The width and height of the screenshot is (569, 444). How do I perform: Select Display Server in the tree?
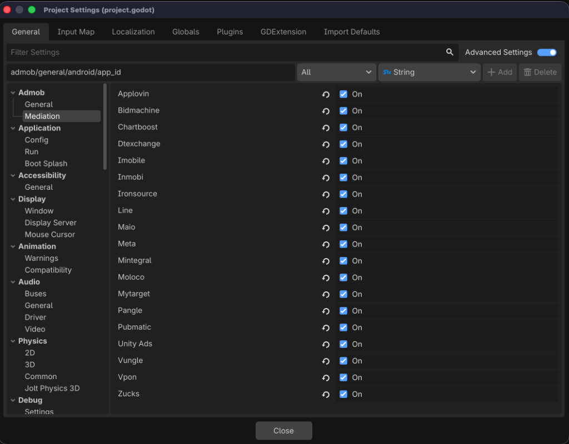point(51,223)
